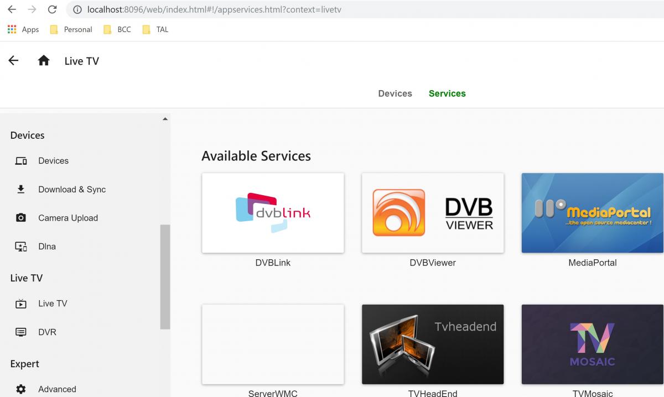The width and height of the screenshot is (664, 397).
Task: Open Download & Sync via its icon
Action: tap(21, 190)
